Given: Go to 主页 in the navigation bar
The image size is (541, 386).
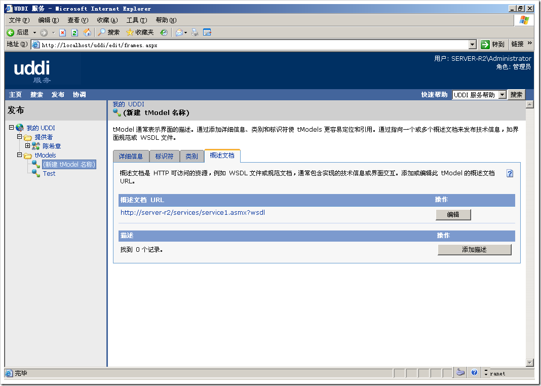Looking at the screenshot, I should (x=15, y=95).
